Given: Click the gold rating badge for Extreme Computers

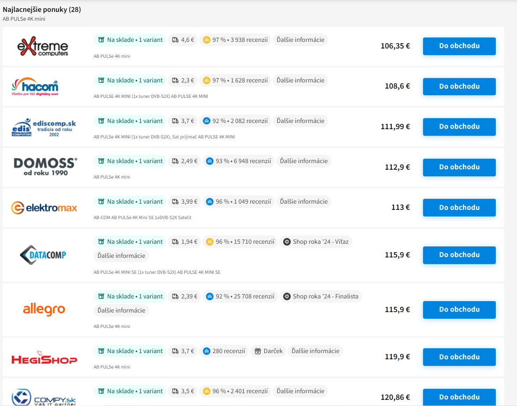Looking at the screenshot, I should (x=206, y=40).
